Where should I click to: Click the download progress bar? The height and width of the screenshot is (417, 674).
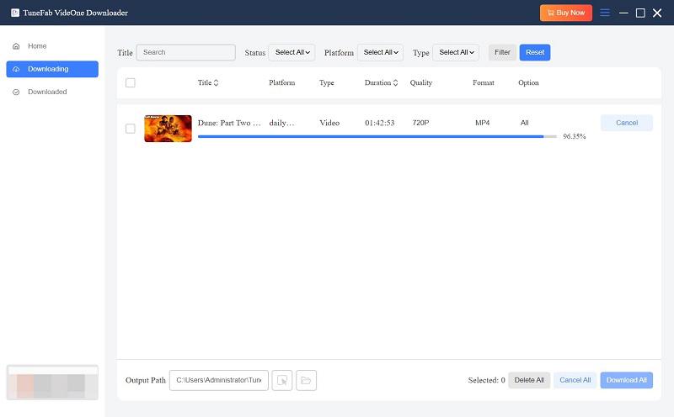pyautogui.click(x=377, y=136)
